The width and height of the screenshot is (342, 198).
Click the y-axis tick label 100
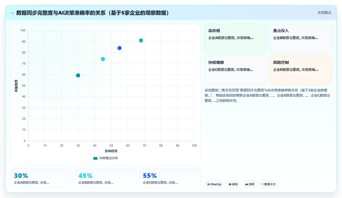pos(23,31)
